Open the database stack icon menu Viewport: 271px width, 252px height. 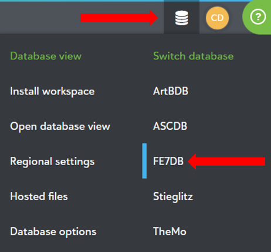point(181,18)
